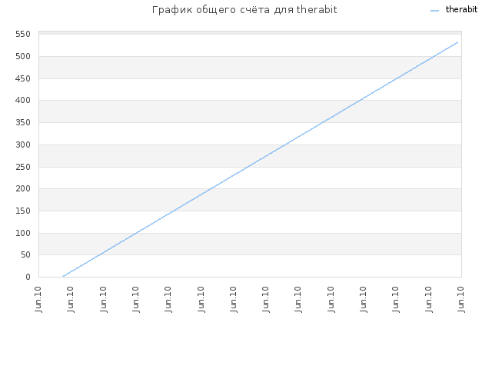Viewport: 492px width, 369px height.
Task: Click the 500 y-axis label
Action: 23,56
